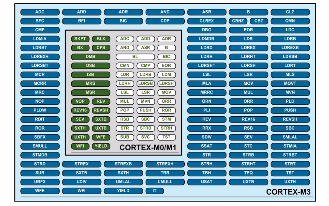Click the "UMLAL" instruction pill
The height and width of the screenshot is (206, 329).
click(123, 182)
